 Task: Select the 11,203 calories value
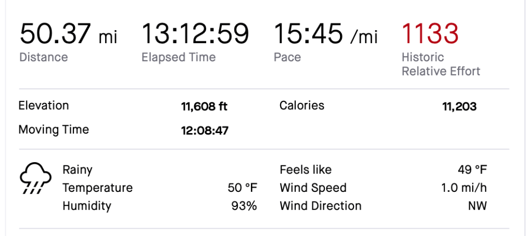pyautogui.click(x=459, y=107)
